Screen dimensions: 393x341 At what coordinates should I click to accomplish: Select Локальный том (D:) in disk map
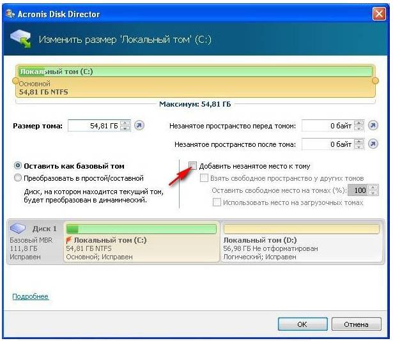coord(302,241)
